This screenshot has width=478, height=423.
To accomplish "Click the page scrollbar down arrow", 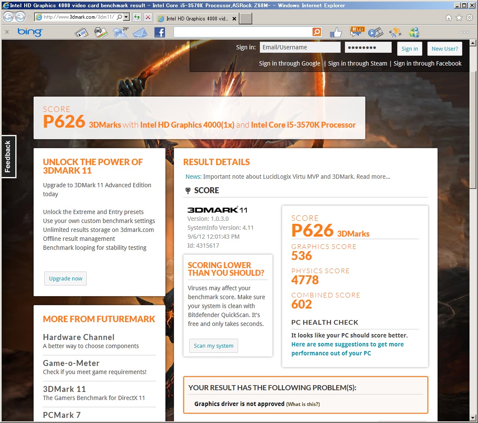I will click(x=473, y=417).
